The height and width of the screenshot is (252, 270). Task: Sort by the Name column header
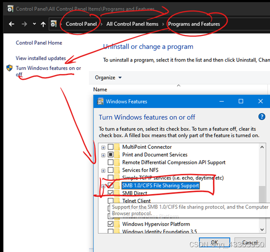100,89
